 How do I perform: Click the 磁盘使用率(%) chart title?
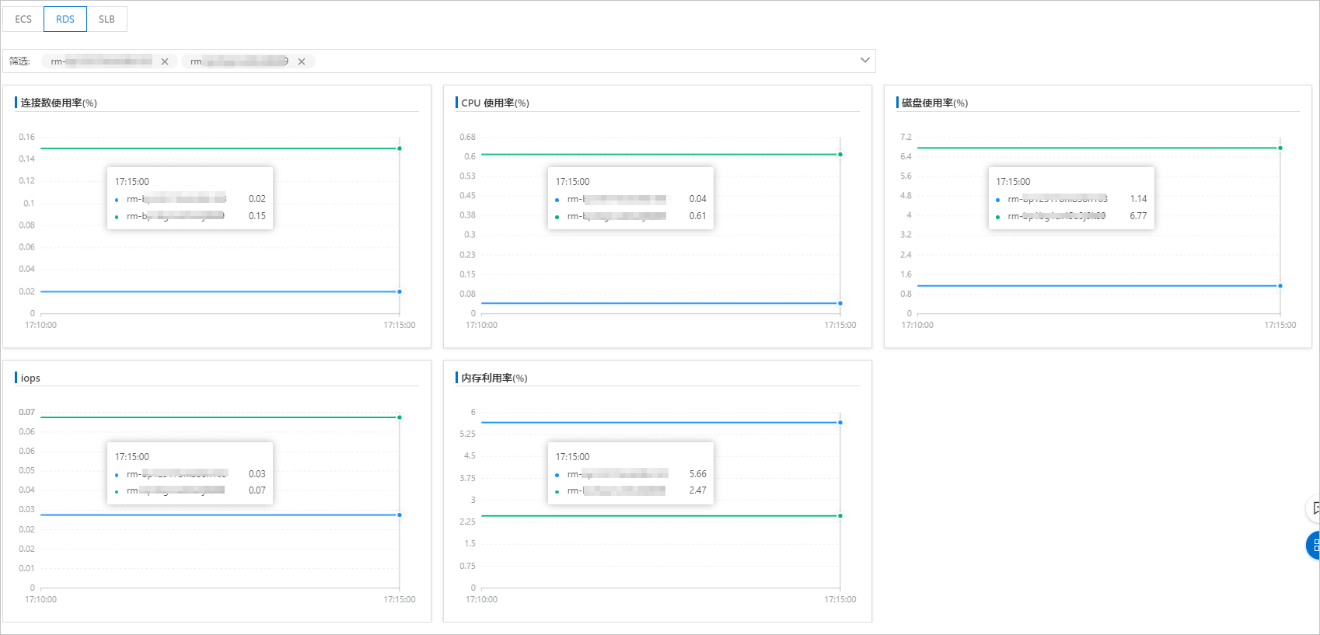(935, 103)
